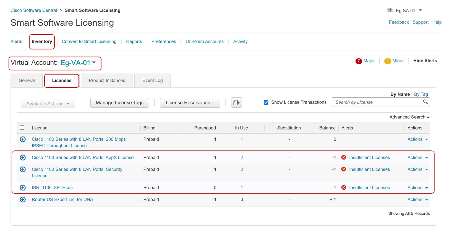
Task: Open Cisco 1100 IPSEC Throughput License link
Action: [x=79, y=142]
